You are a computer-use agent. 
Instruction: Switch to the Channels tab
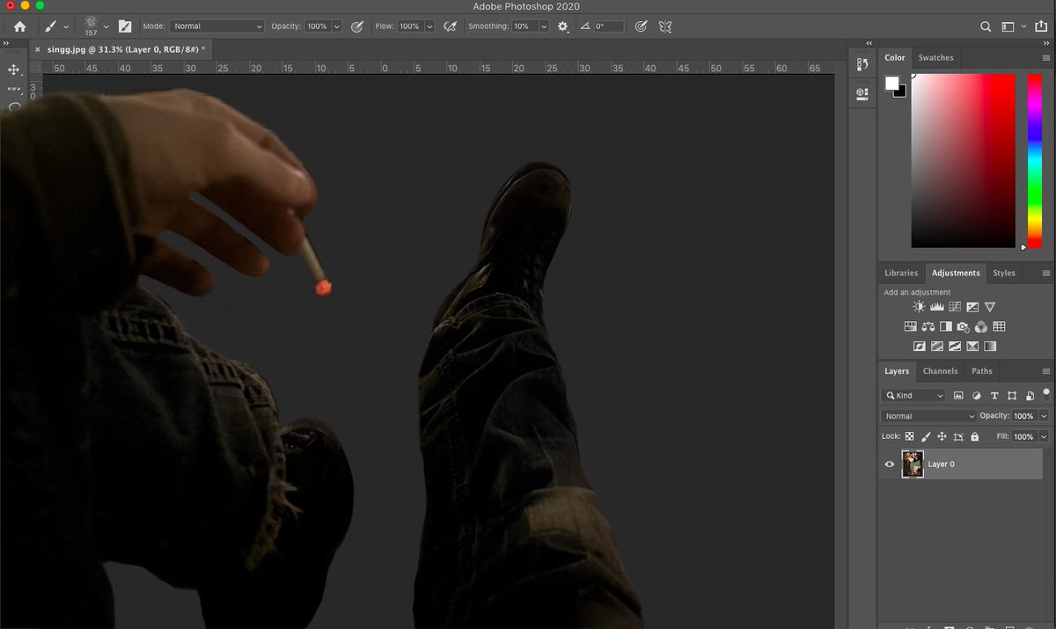click(940, 371)
